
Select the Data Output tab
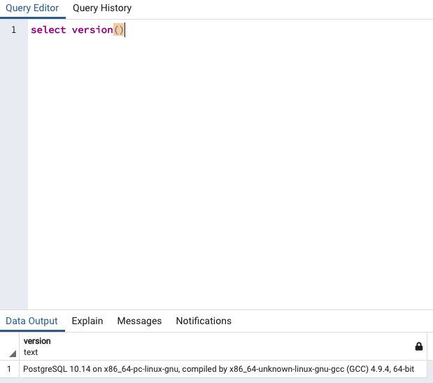pos(31,321)
